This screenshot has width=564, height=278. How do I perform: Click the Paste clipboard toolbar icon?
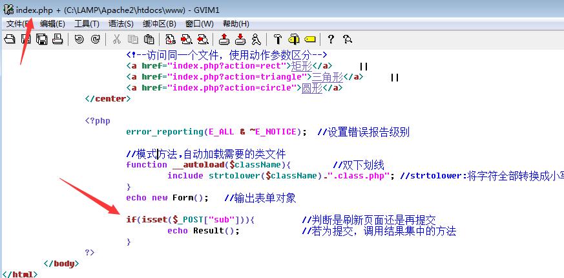point(149,39)
